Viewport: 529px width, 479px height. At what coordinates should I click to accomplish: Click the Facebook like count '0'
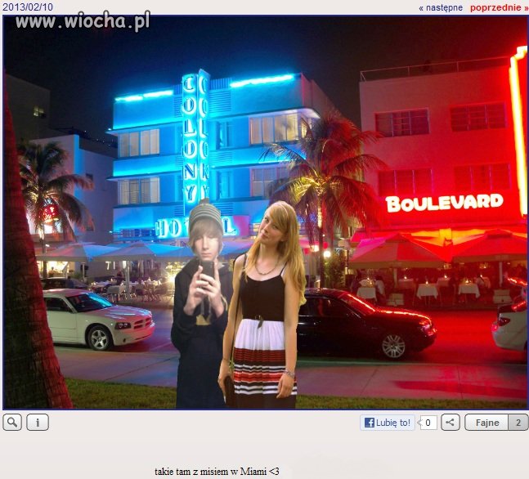point(428,423)
